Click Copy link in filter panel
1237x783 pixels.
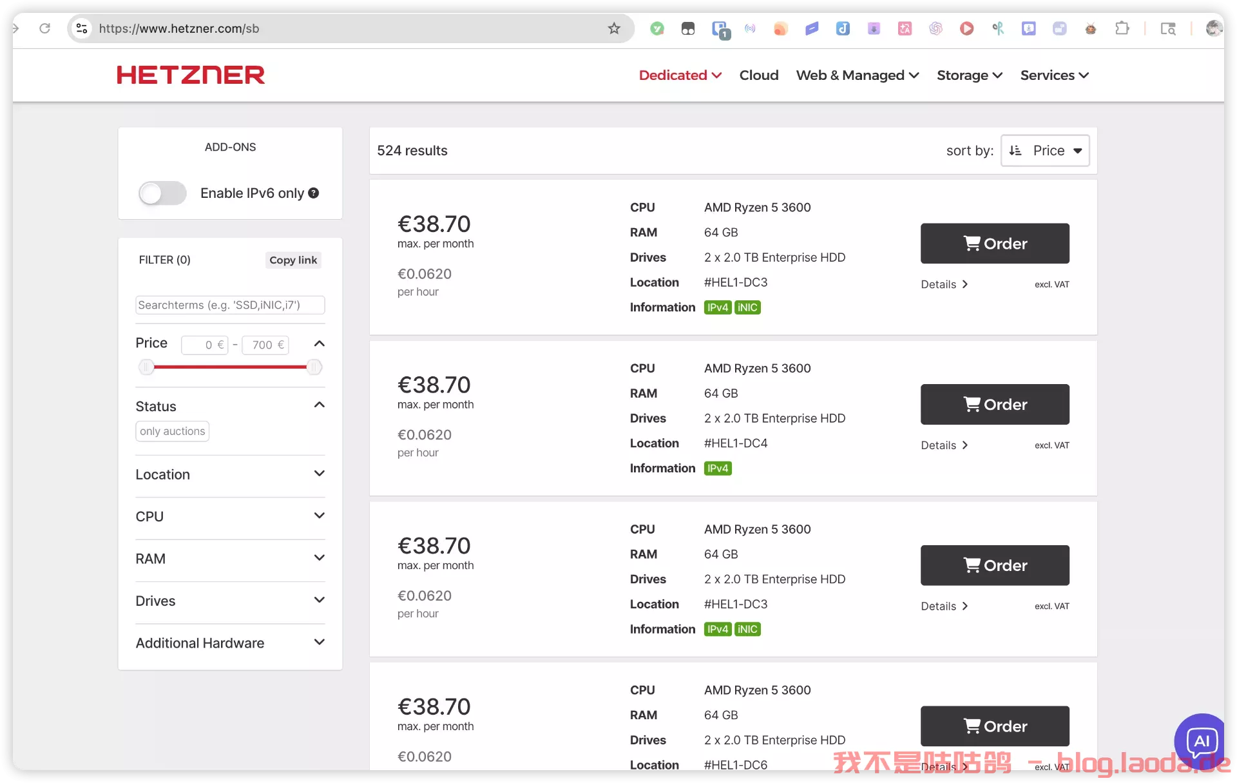point(293,260)
